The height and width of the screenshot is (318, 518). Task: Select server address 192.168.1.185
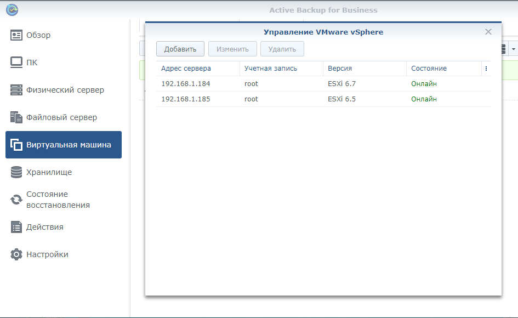click(x=186, y=99)
